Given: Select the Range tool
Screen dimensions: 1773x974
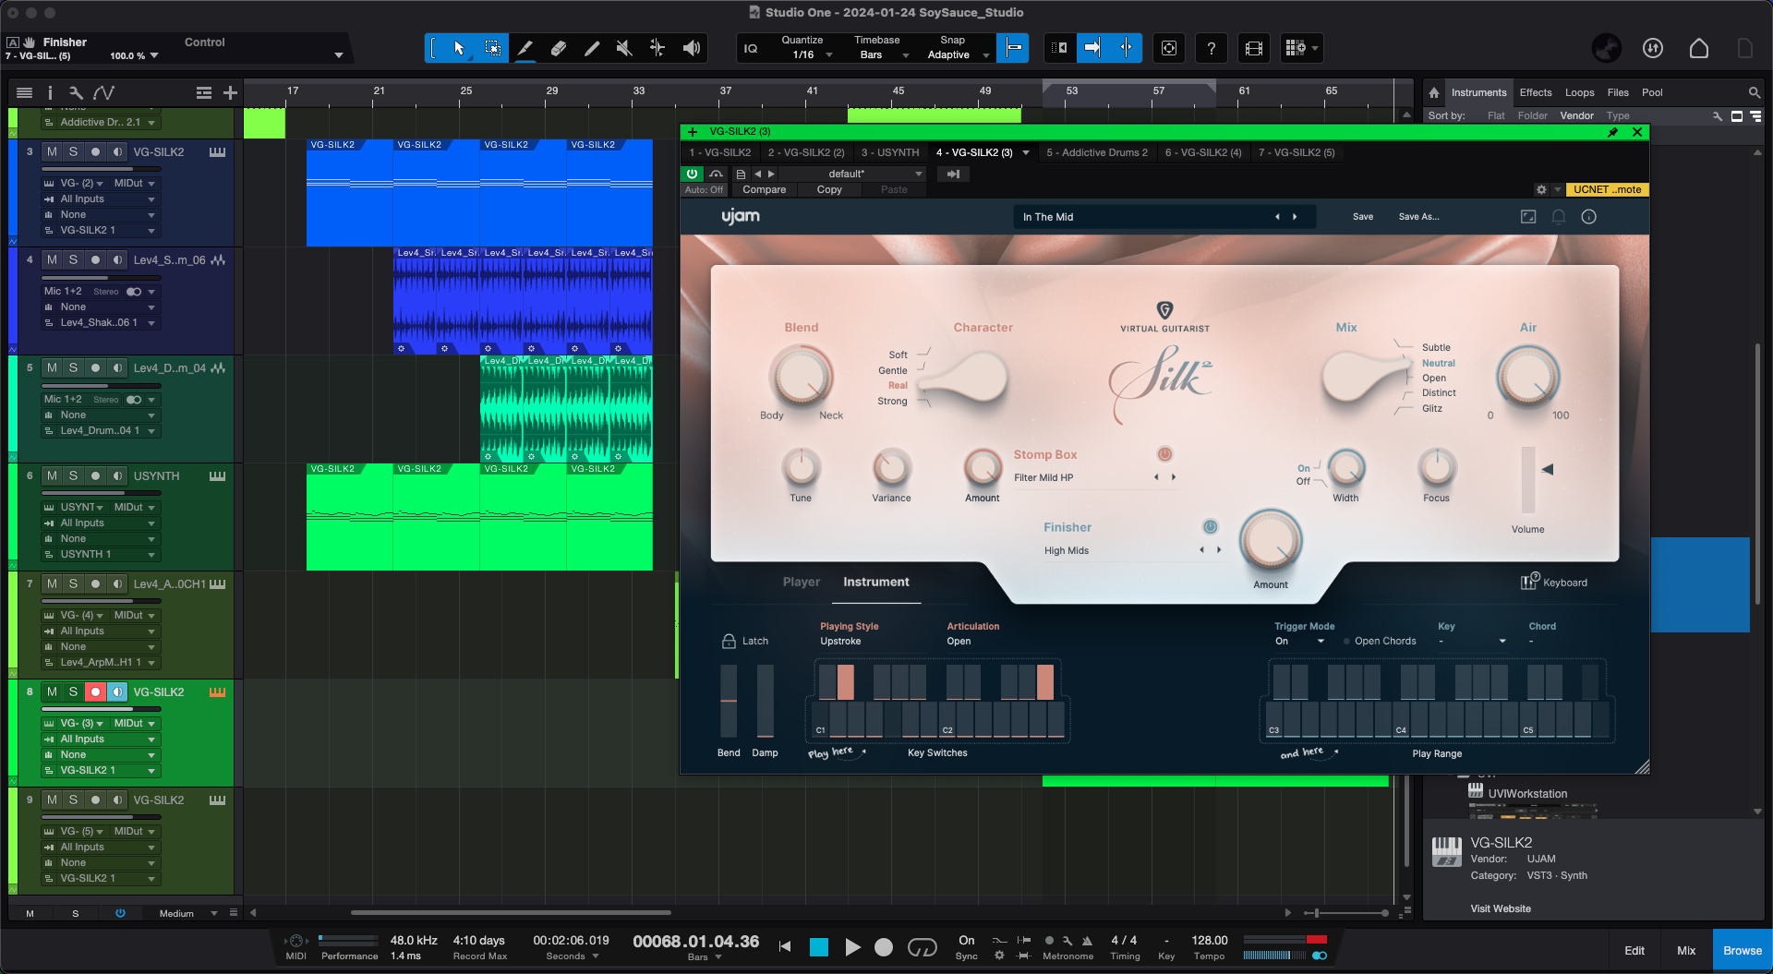Looking at the screenshot, I should pos(492,48).
